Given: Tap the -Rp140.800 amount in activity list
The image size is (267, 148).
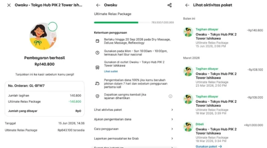Looking at the screenshot, I should click(x=255, y=30).
